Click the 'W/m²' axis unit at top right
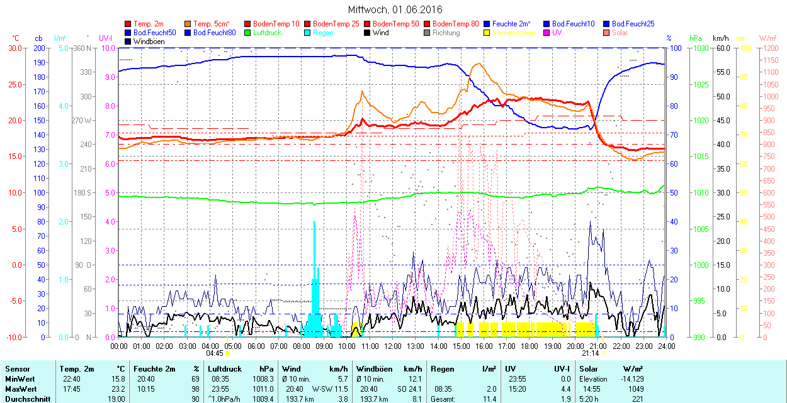Viewport: 787px width, 403px height. coord(767,38)
